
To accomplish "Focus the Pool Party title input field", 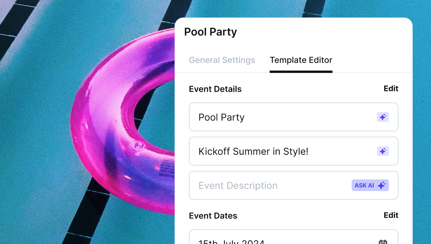I will pos(294,117).
